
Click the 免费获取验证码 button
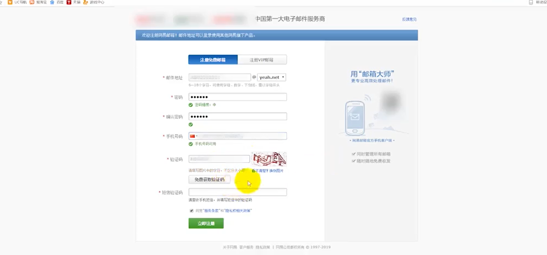[210, 180]
